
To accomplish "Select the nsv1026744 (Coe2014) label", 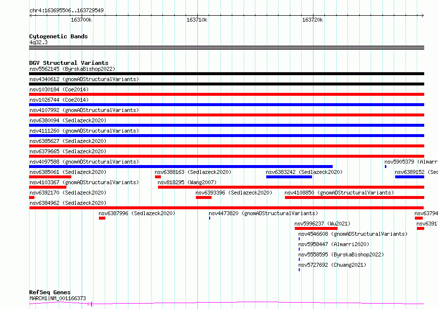I will tap(59, 100).
